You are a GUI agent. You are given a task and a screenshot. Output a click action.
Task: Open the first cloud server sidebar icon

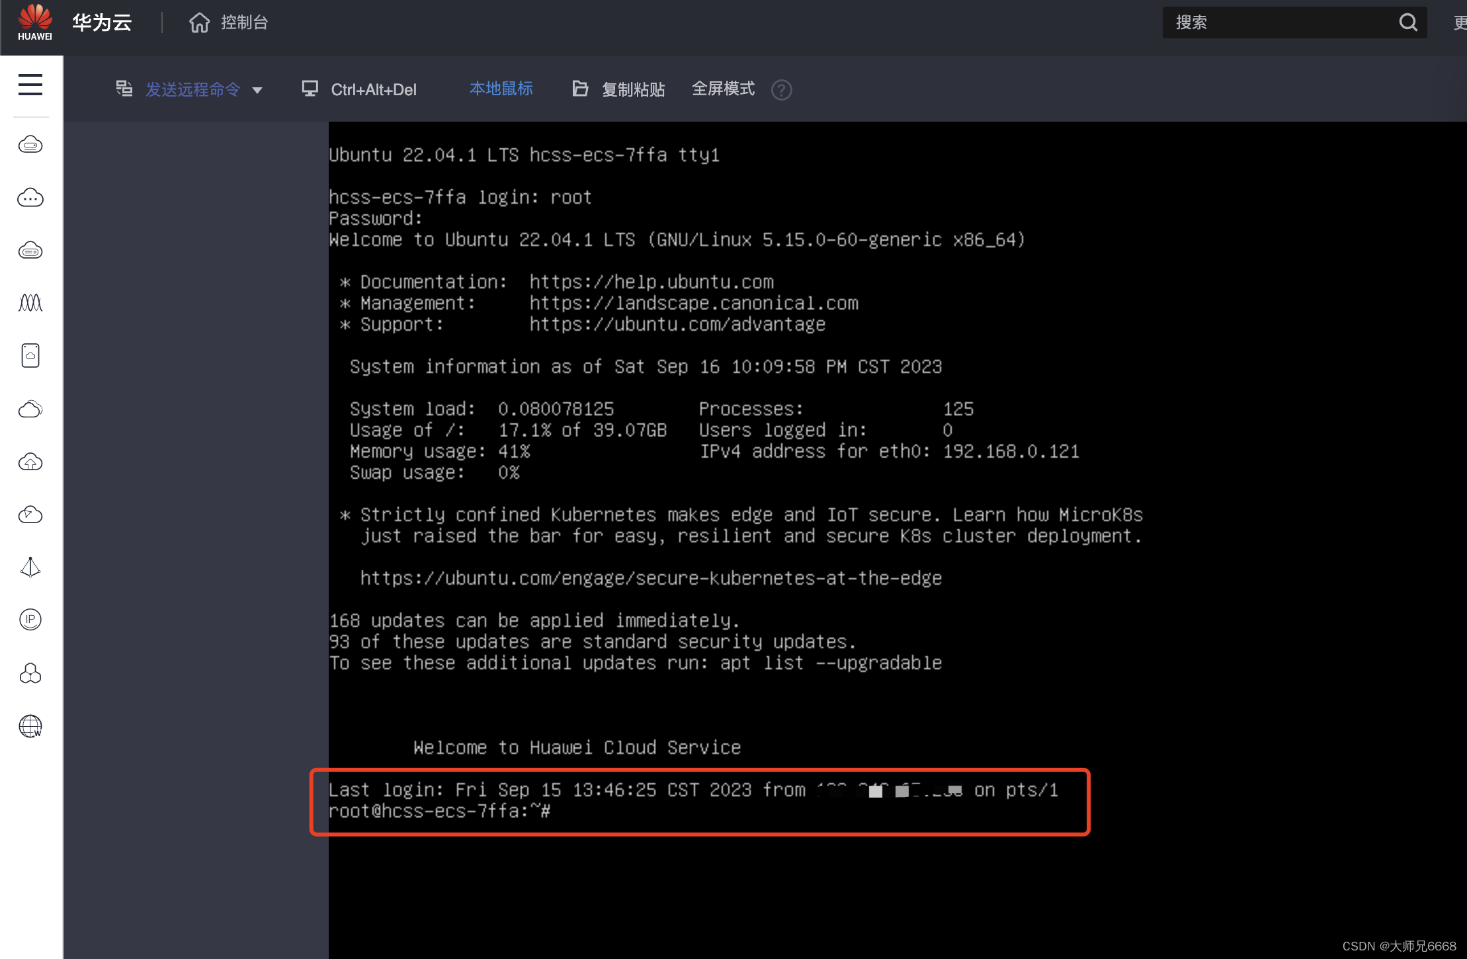click(30, 144)
